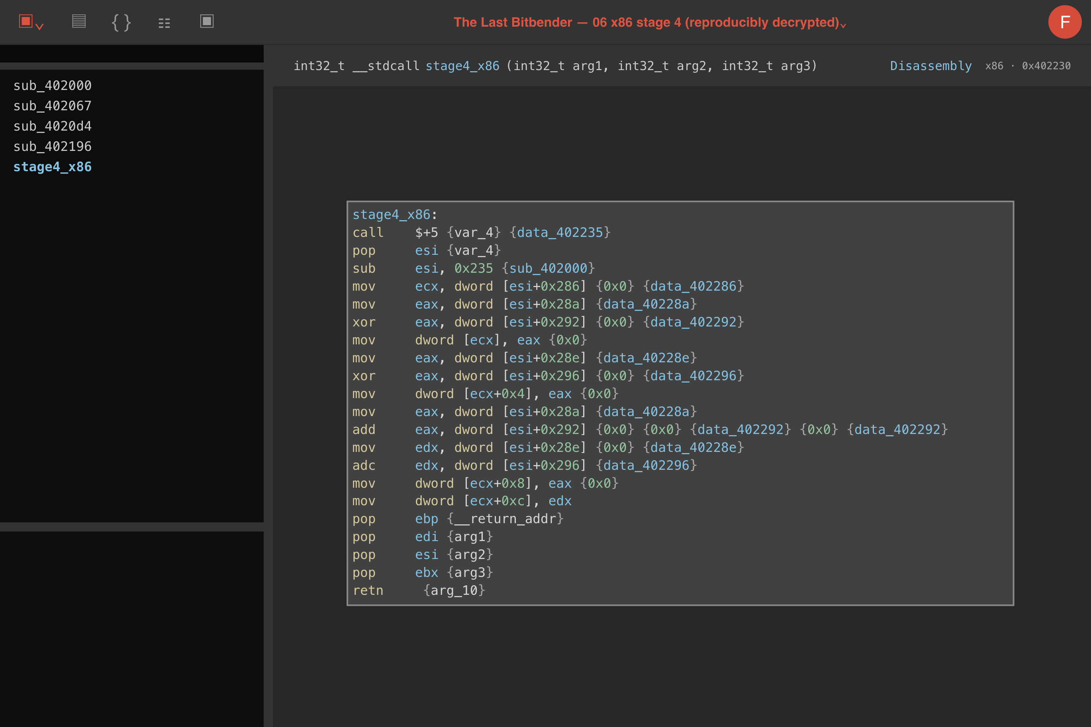Switch to curly braces pseudocode view
The width and height of the screenshot is (1091, 727).
(121, 22)
